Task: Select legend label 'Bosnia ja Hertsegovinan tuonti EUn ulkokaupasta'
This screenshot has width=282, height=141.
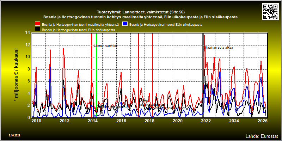Action: 166,24
